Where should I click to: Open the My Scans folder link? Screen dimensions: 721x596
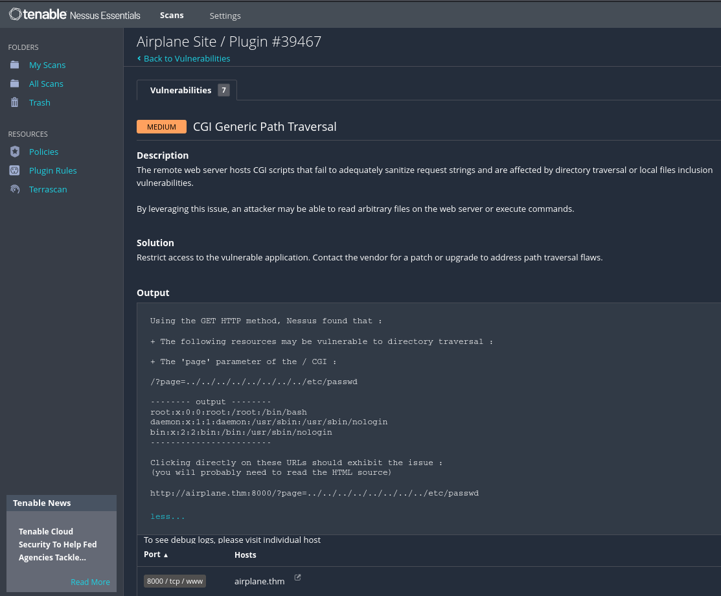(47, 65)
